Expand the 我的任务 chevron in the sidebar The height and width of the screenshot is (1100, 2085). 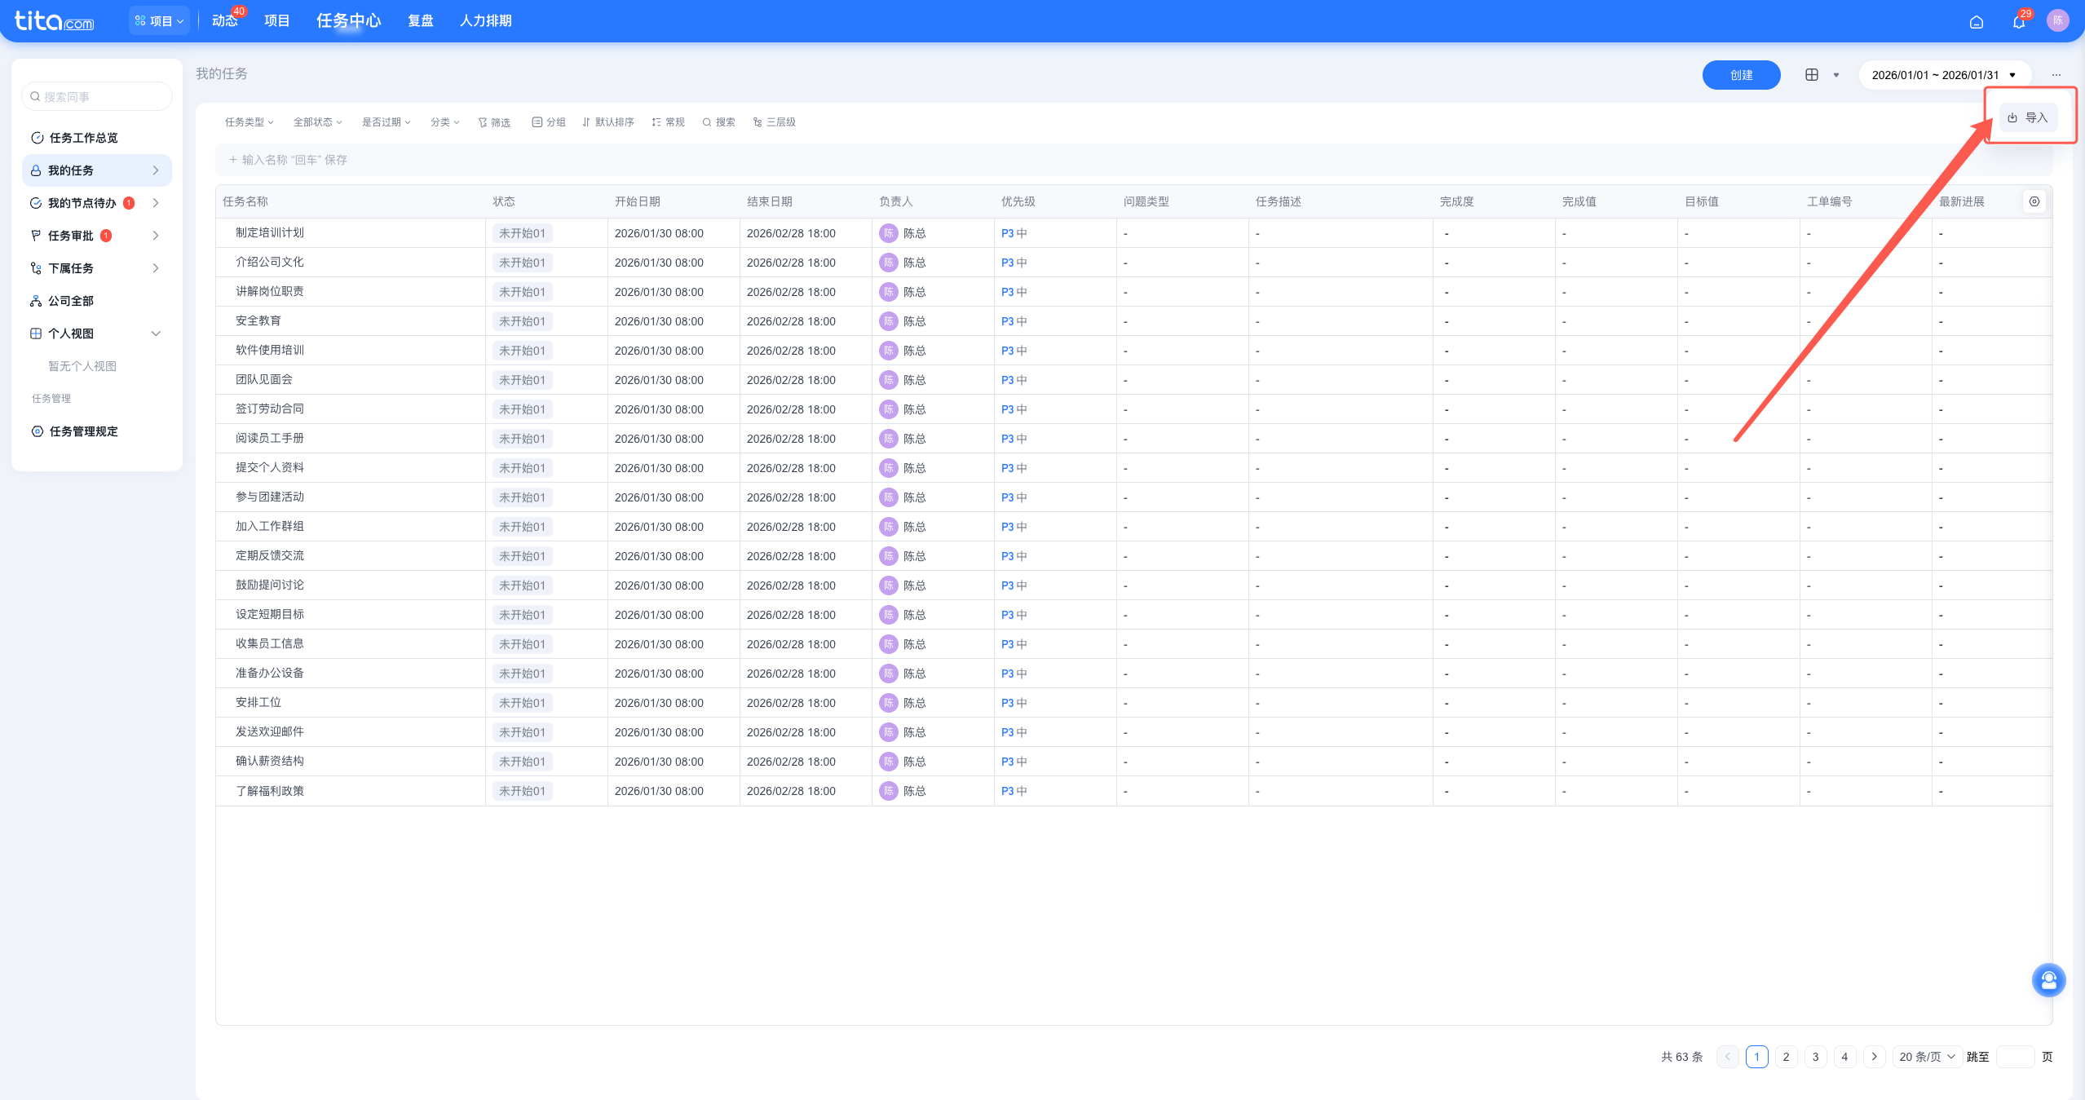coord(156,170)
